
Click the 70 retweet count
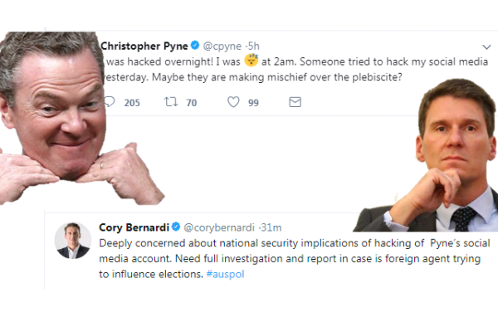point(192,103)
